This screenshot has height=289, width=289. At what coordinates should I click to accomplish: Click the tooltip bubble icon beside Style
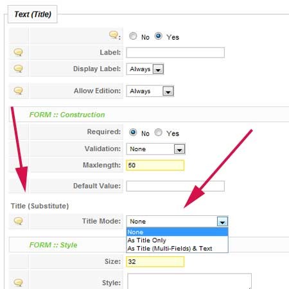coord(18,283)
